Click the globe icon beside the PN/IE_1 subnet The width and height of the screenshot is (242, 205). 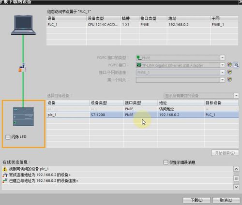[x=229, y=72]
